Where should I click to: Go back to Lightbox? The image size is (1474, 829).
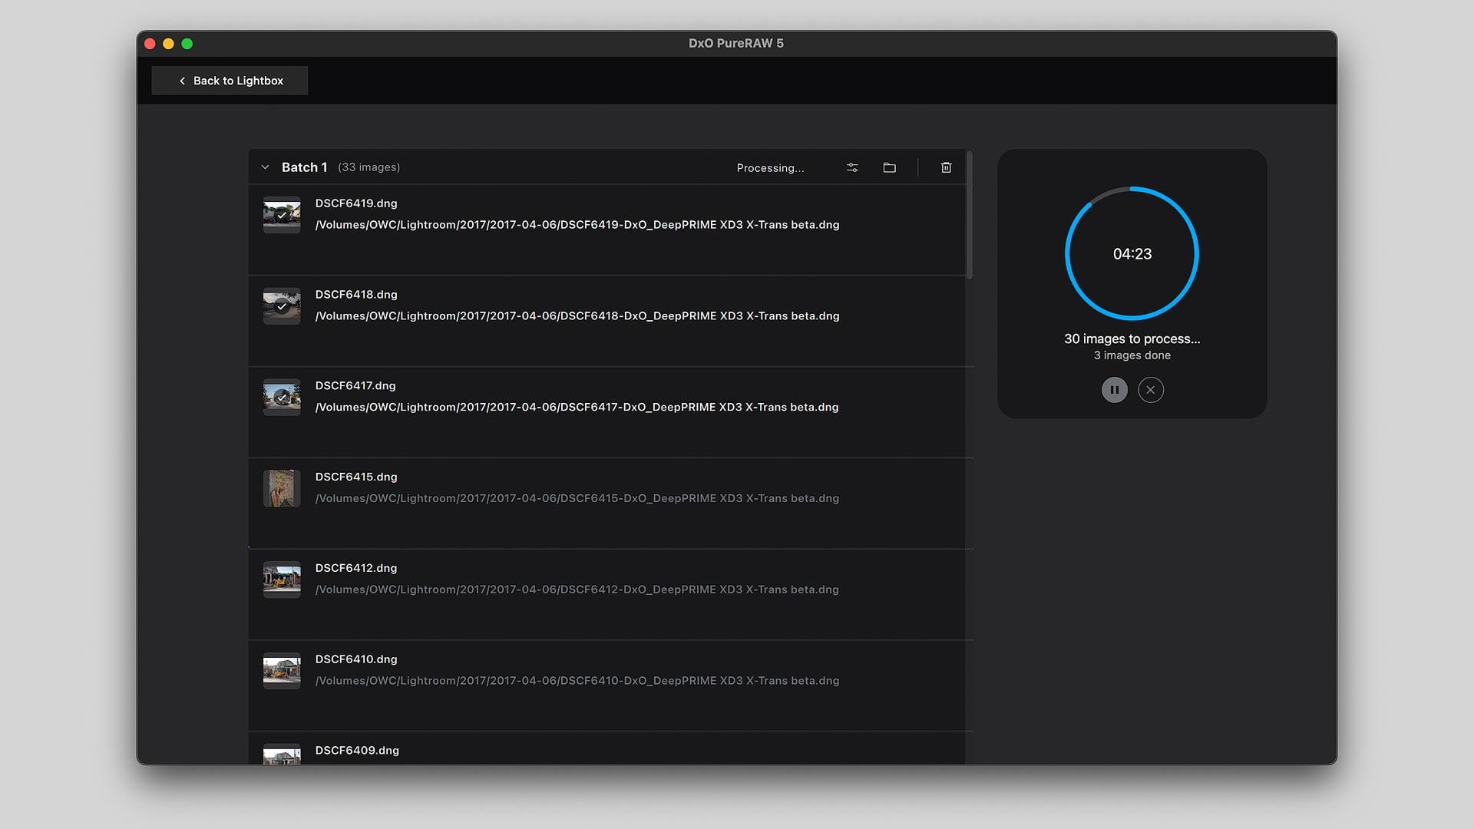click(230, 81)
